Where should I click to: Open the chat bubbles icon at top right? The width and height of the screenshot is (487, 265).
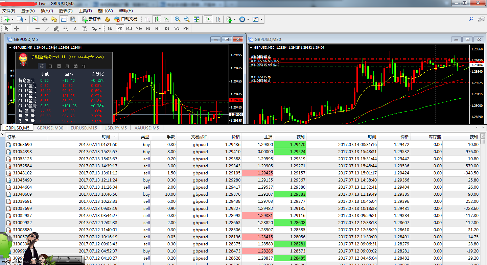click(481, 19)
